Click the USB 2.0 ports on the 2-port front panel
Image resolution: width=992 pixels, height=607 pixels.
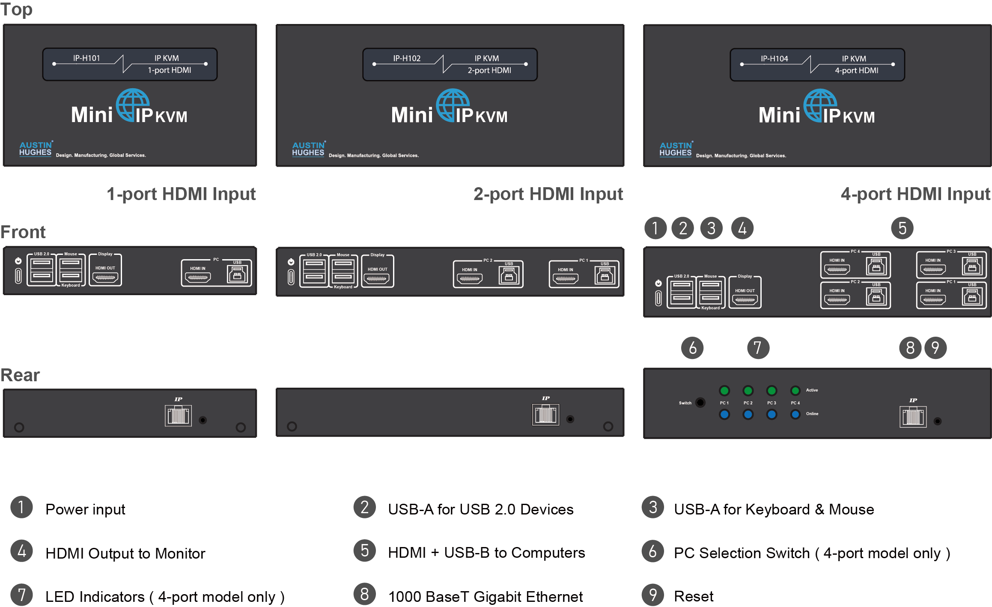click(314, 271)
